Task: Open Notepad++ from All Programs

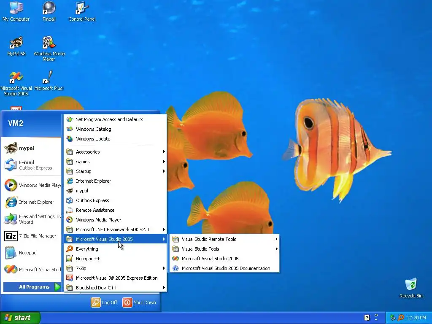Action: click(x=115, y=259)
